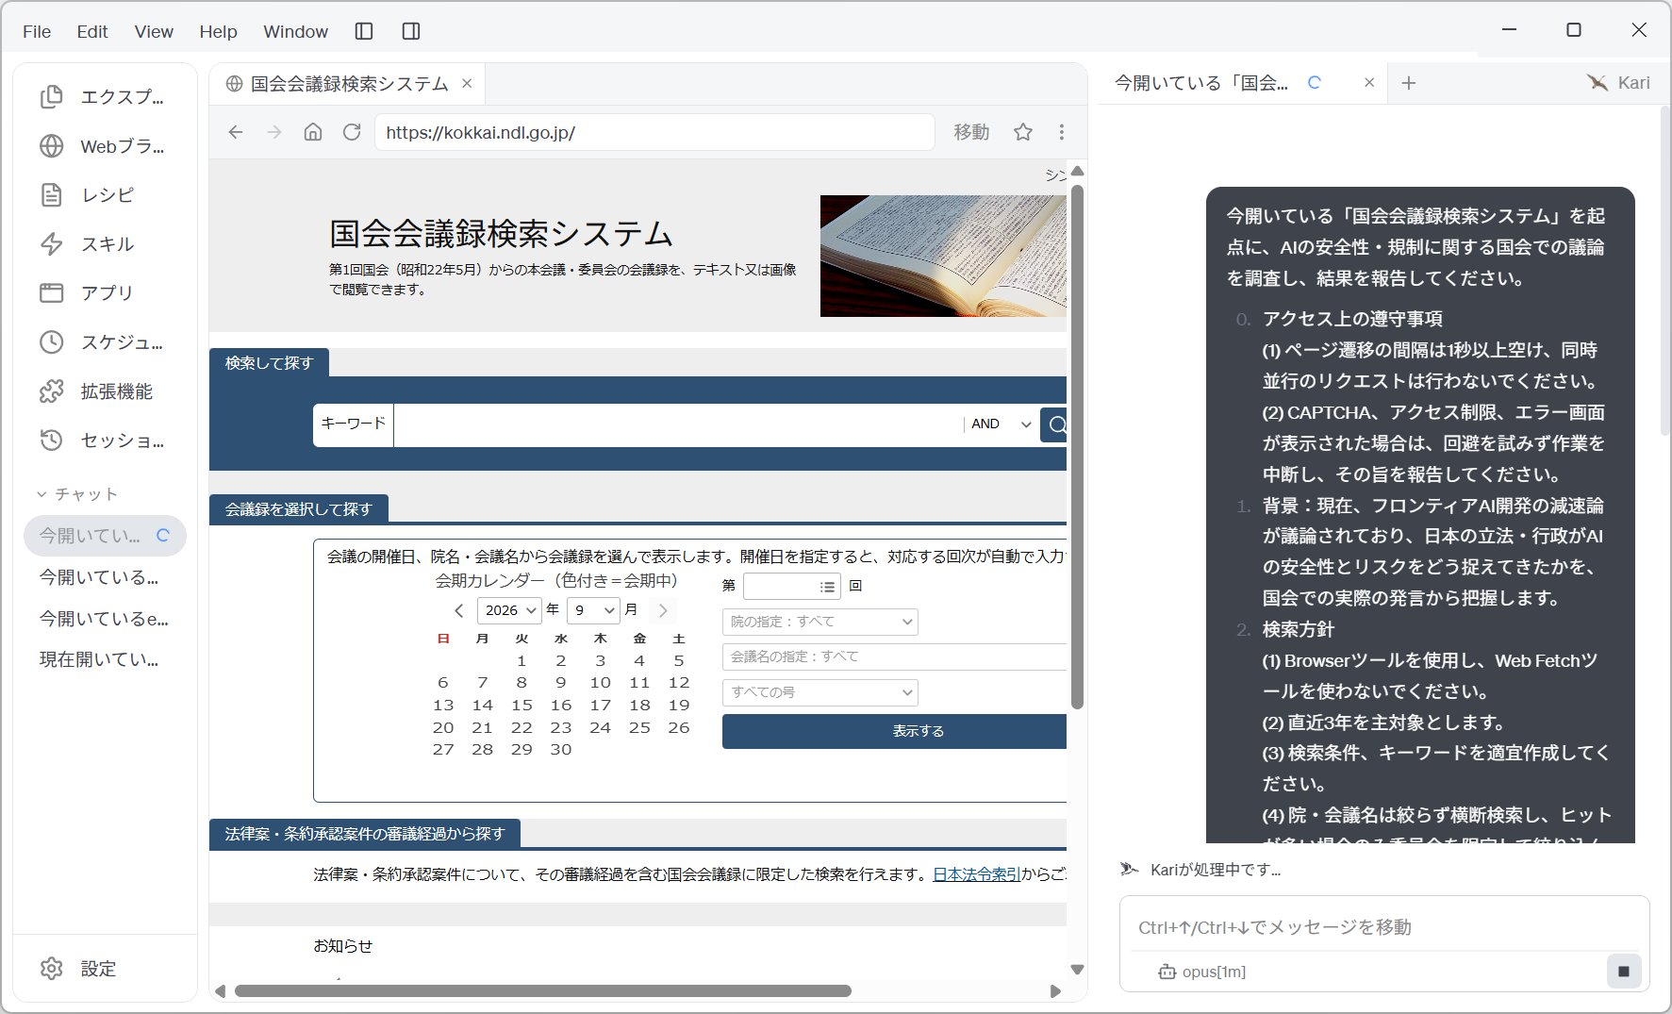The width and height of the screenshot is (1672, 1014).
Task: Go to previous calendar month arrow
Action: (459, 610)
